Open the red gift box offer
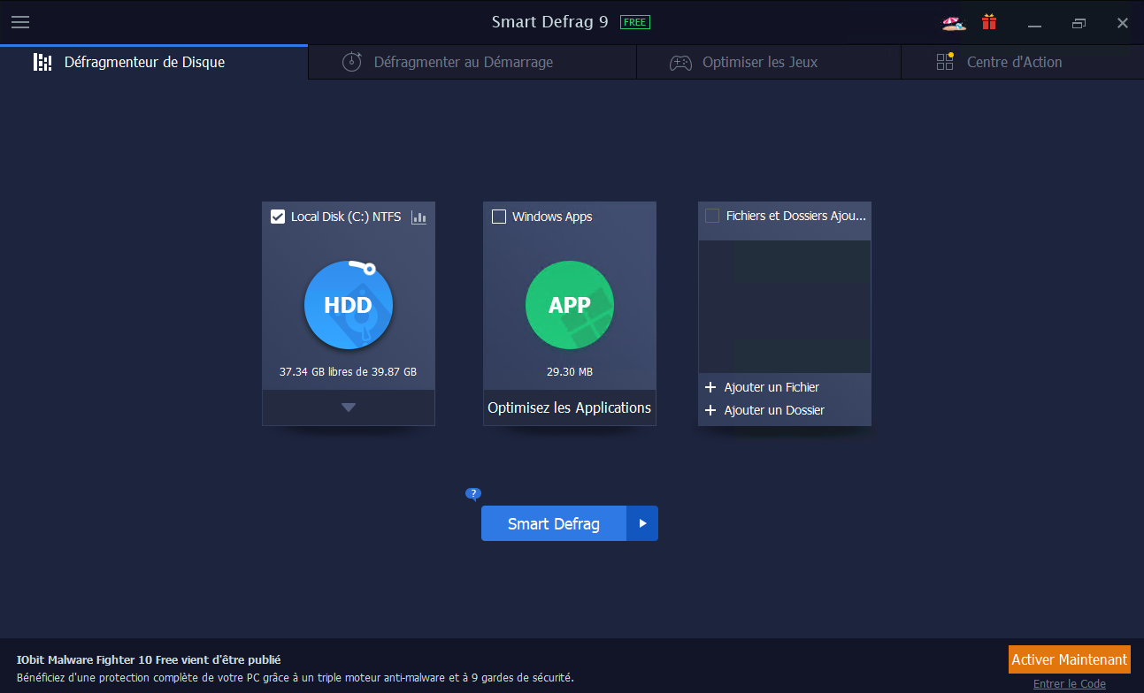 (x=989, y=22)
